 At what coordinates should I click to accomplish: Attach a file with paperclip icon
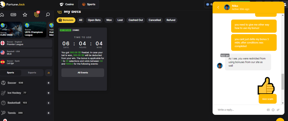(278, 110)
